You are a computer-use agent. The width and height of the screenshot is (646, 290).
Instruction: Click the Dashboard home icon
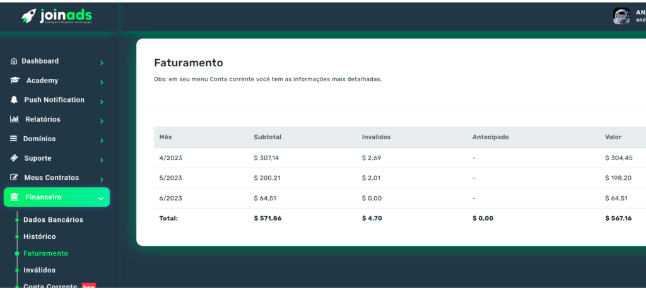click(x=14, y=61)
